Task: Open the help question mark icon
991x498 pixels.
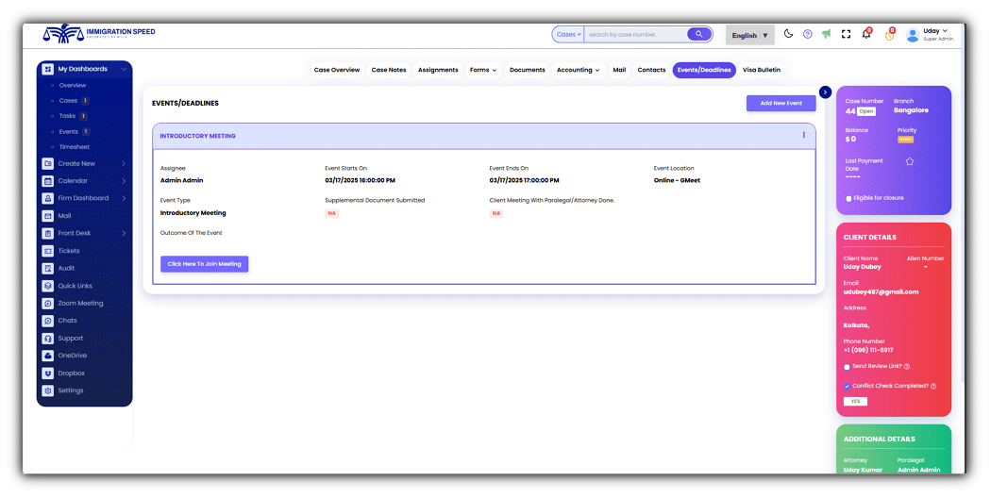Action: pos(808,34)
